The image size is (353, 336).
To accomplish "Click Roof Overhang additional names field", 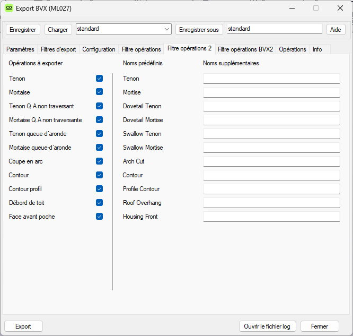I will coord(271,203).
